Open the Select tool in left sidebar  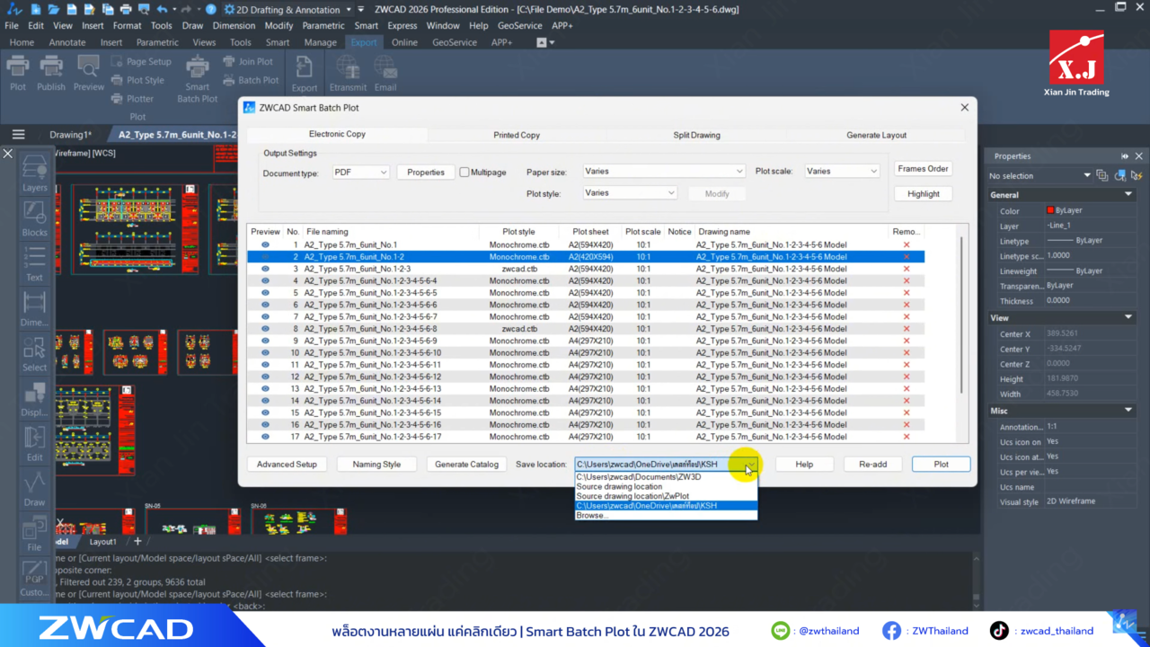click(x=35, y=353)
